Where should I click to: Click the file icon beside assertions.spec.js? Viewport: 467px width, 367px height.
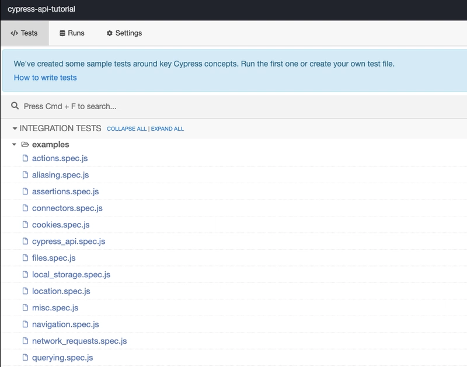coord(25,191)
